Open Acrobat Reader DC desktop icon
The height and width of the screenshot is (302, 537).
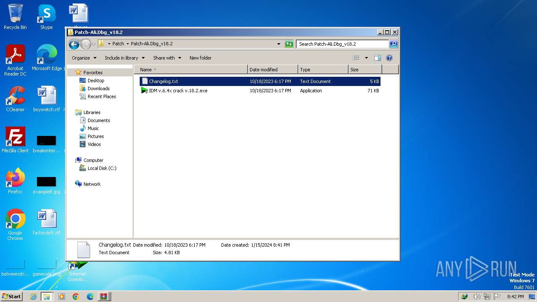coord(15,60)
